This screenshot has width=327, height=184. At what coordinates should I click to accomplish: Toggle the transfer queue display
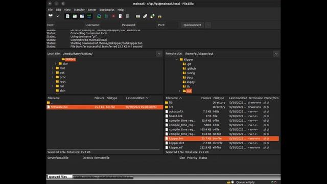[x=89, y=16]
